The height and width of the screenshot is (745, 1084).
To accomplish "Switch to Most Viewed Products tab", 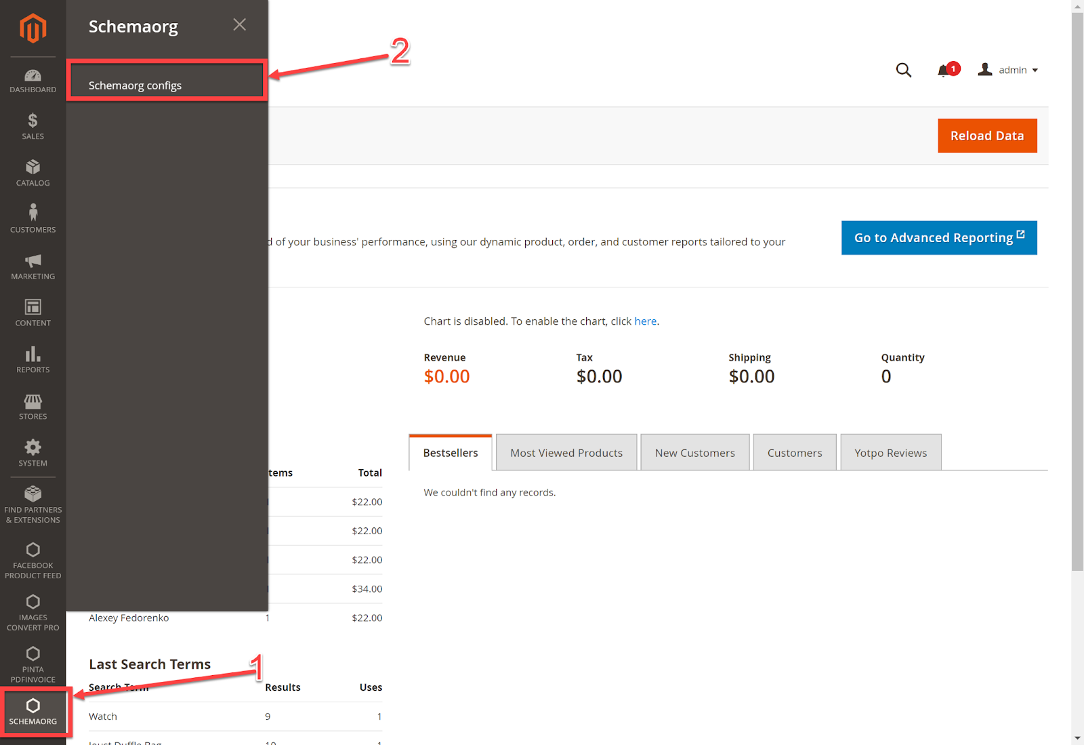I will coord(566,453).
